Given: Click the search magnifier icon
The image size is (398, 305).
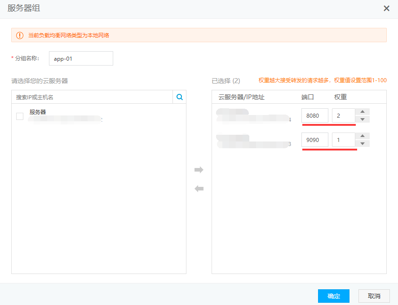Looking at the screenshot, I should (179, 97).
